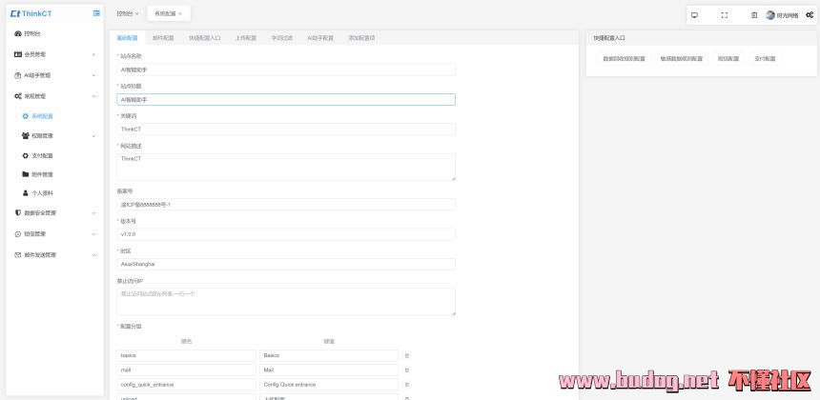Focus the 站点名称 input field

pos(286,70)
